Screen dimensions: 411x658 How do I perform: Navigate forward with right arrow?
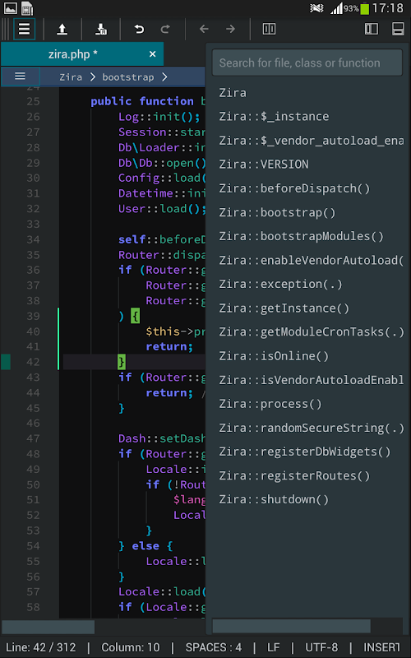[231, 29]
